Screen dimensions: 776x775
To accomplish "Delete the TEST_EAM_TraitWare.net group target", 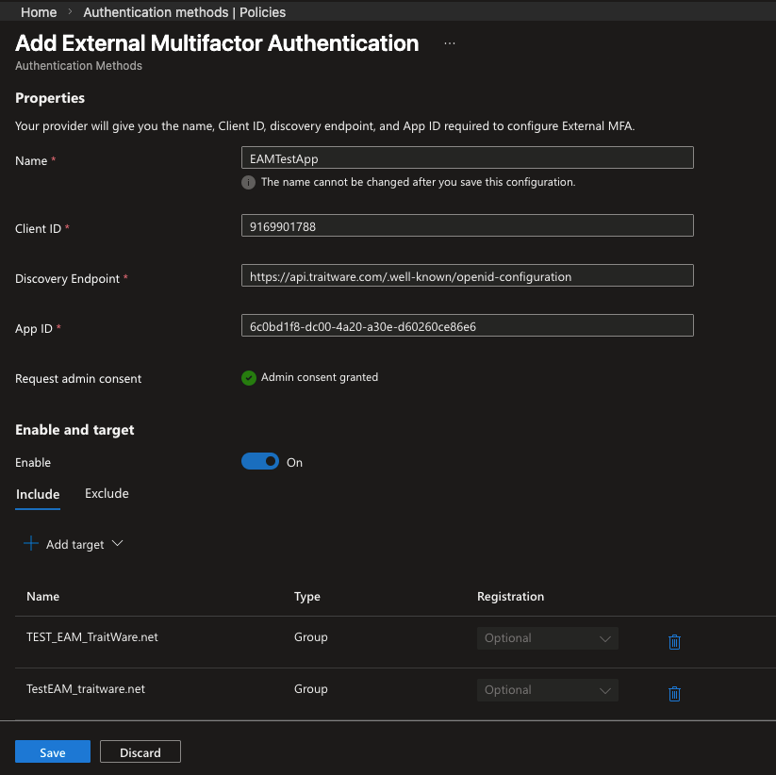I will [674, 642].
